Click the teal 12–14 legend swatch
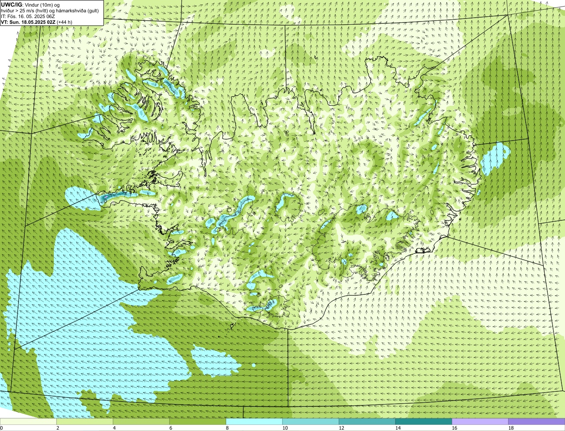The image size is (565, 431). 367,421
